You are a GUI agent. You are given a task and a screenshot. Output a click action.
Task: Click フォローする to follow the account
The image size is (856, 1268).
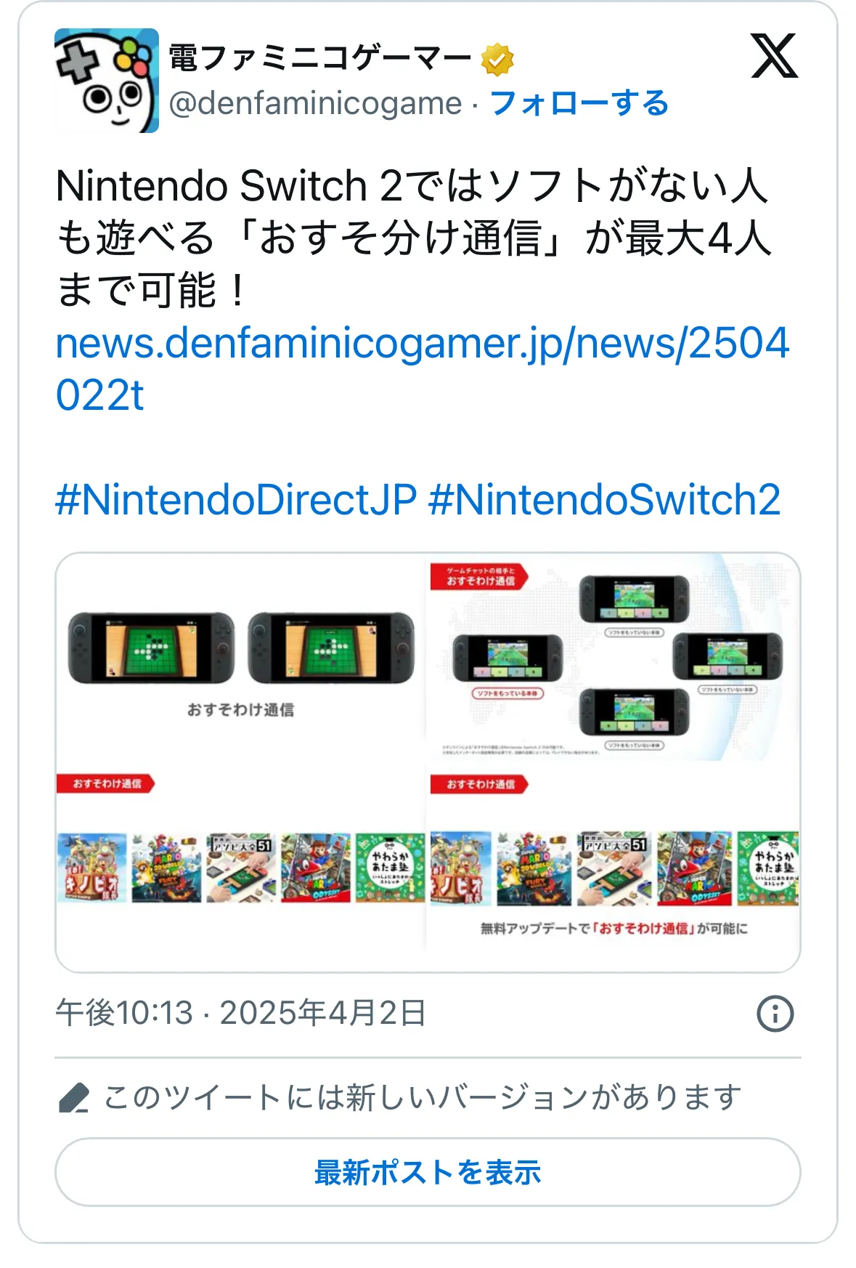click(x=579, y=103)
